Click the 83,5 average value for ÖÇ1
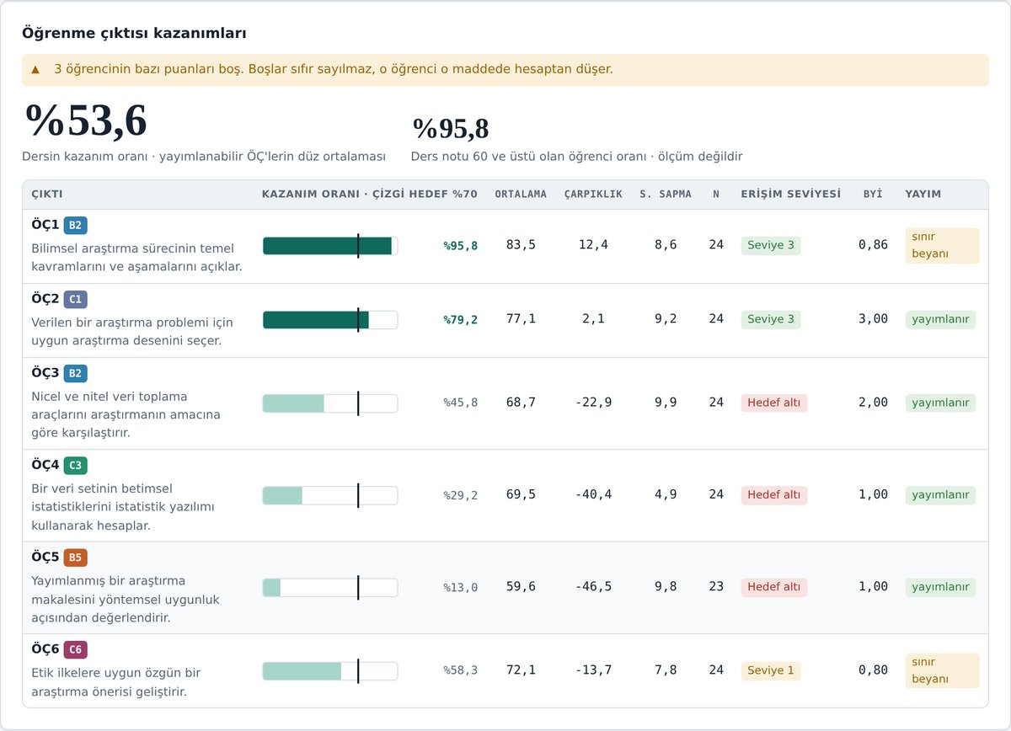Image resolution: width=1011 pixels, height=731 pixels. pyautogui.click(x=521, y=246)
